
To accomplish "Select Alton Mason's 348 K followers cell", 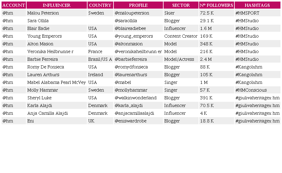I will point(206,44).
